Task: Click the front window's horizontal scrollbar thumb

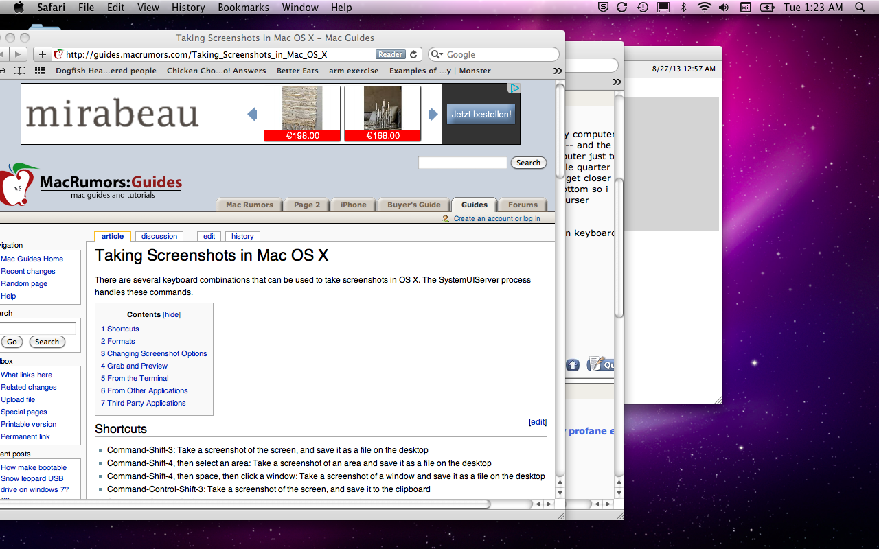Action: pyautogui.click(x=245, y=504)
